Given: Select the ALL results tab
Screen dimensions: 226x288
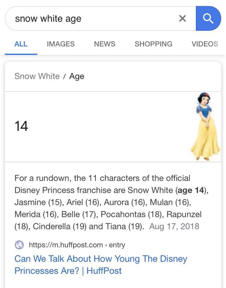Looking at the screenshot, I should [x=21, y=44].
